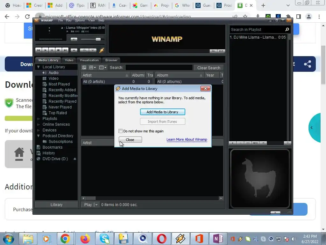Open the Play menu in Winamp
Screen dimensions: 326x245
[69, 20]
